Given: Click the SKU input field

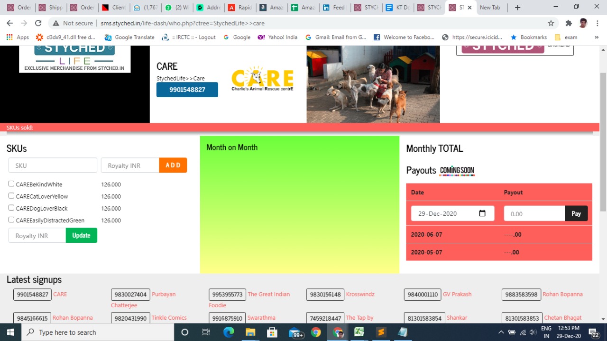Looking at the screenshot, I should pyautogui.click(x=53, y=165).
